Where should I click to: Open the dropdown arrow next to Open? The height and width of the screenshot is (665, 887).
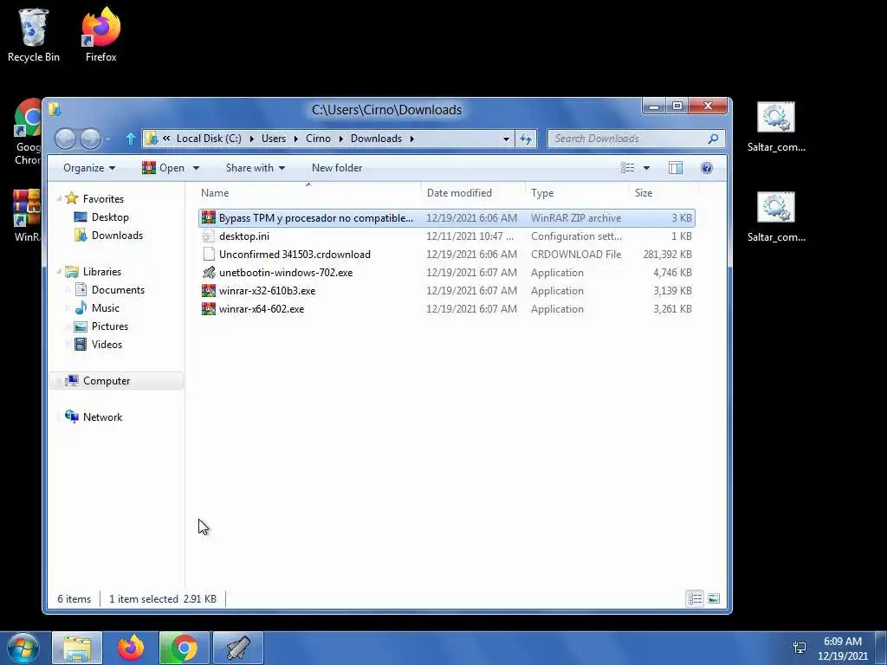(x=196, y=168)
